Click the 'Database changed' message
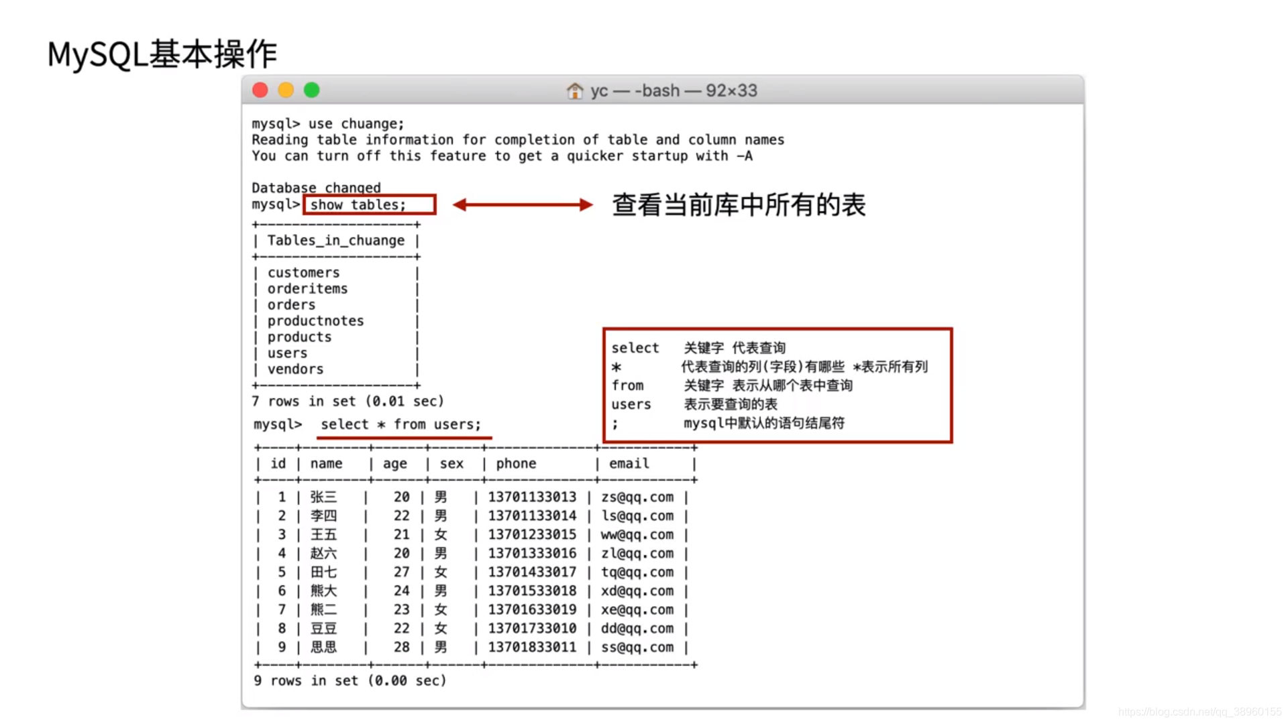The height and width of the screenshot is (724, 1288). point(316,188)
